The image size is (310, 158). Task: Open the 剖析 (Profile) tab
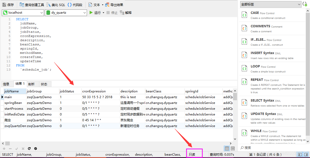click(31, 84)
